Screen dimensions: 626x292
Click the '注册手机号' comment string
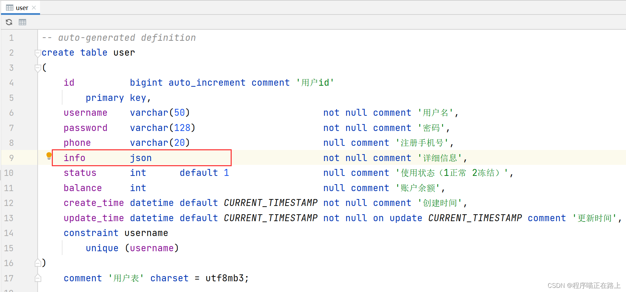[x=422, y=143]
